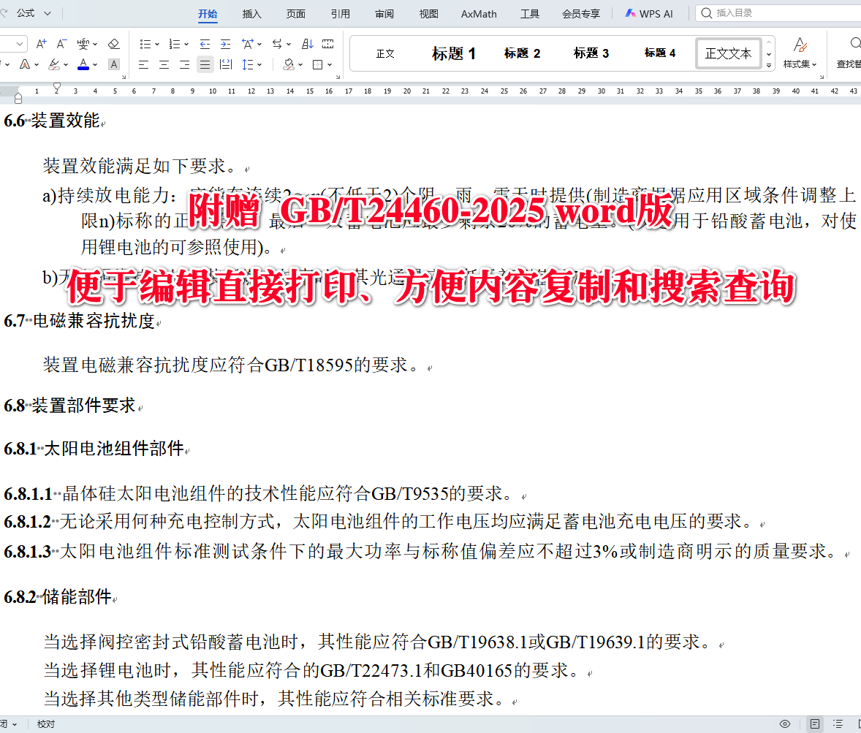
Task: Toggle center paragraph alignment
Action: click(164, 65)
